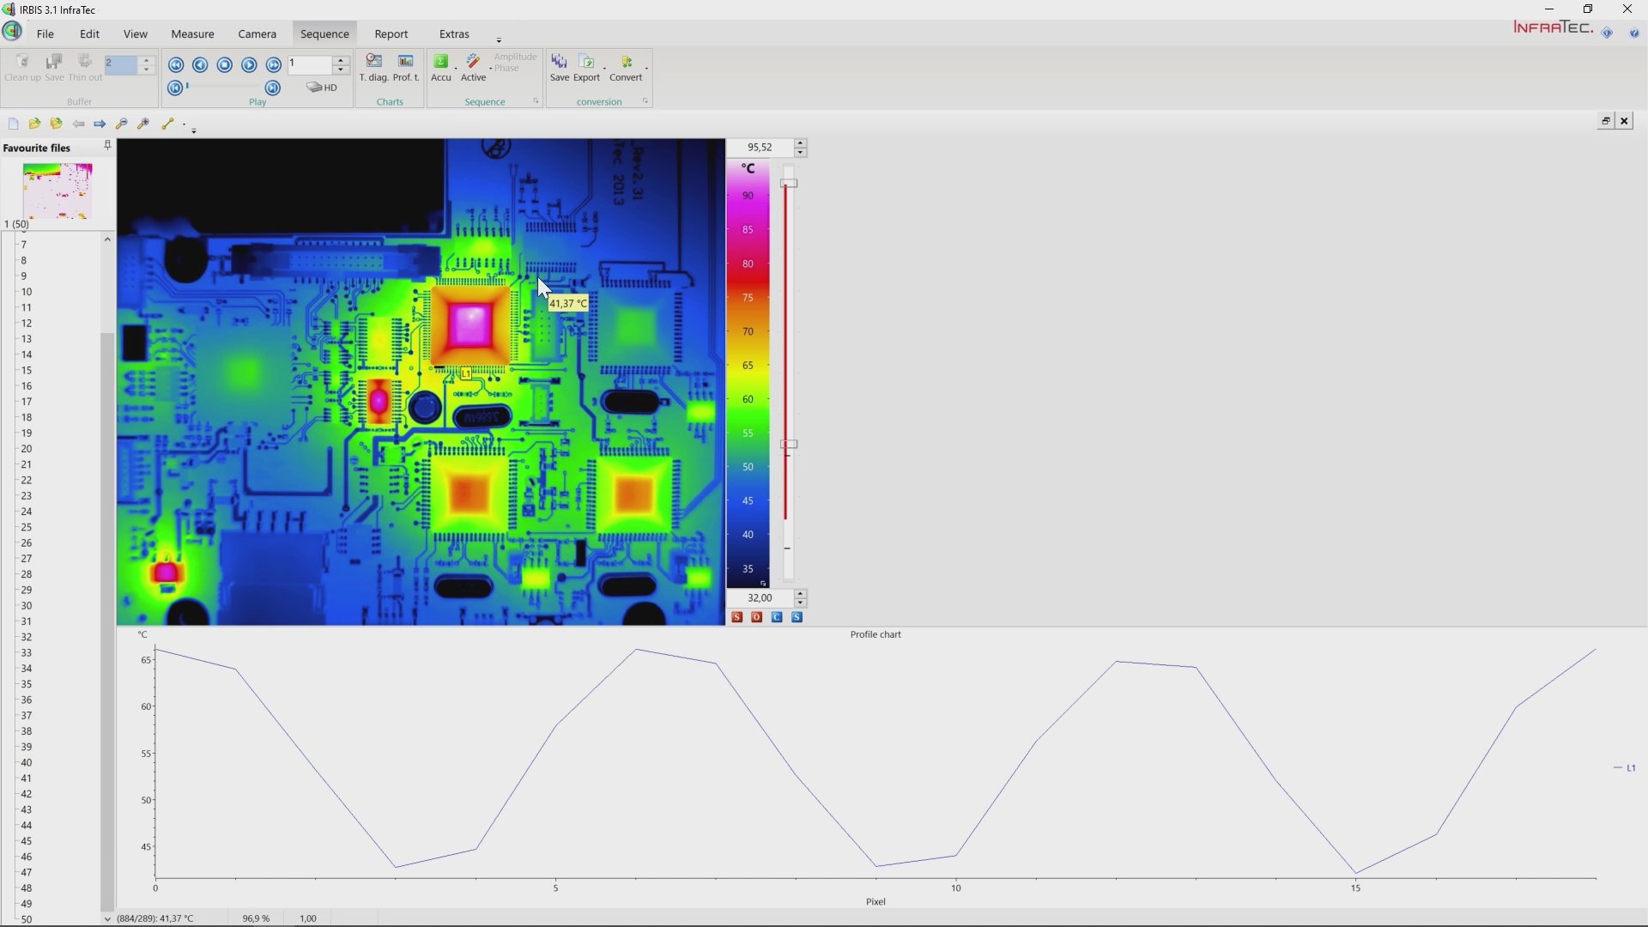Open the Prof. t. profile chart tool
The height and width of the screenshot is (927, 1648).
click(406, 64)
